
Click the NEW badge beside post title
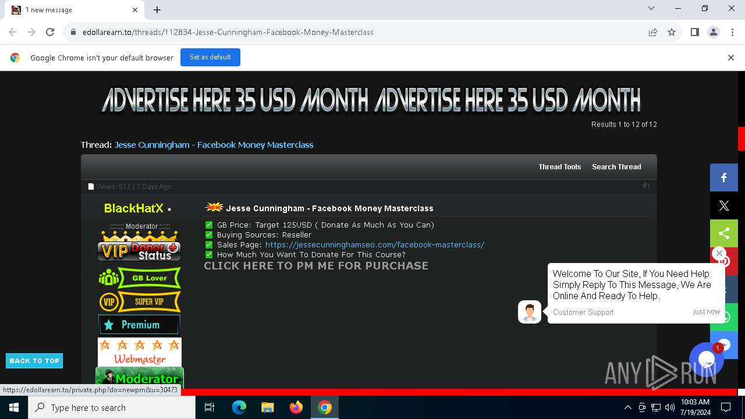point(214,207)
